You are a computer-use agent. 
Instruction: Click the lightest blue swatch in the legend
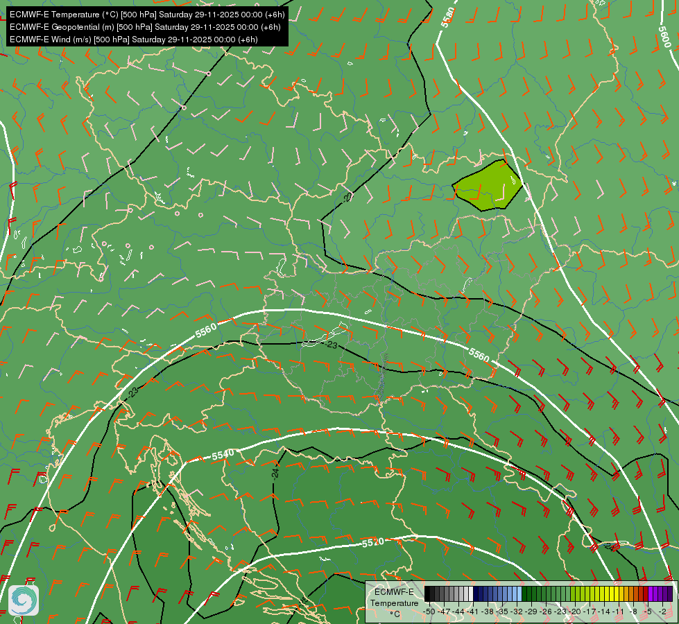(x=519, y=593)
